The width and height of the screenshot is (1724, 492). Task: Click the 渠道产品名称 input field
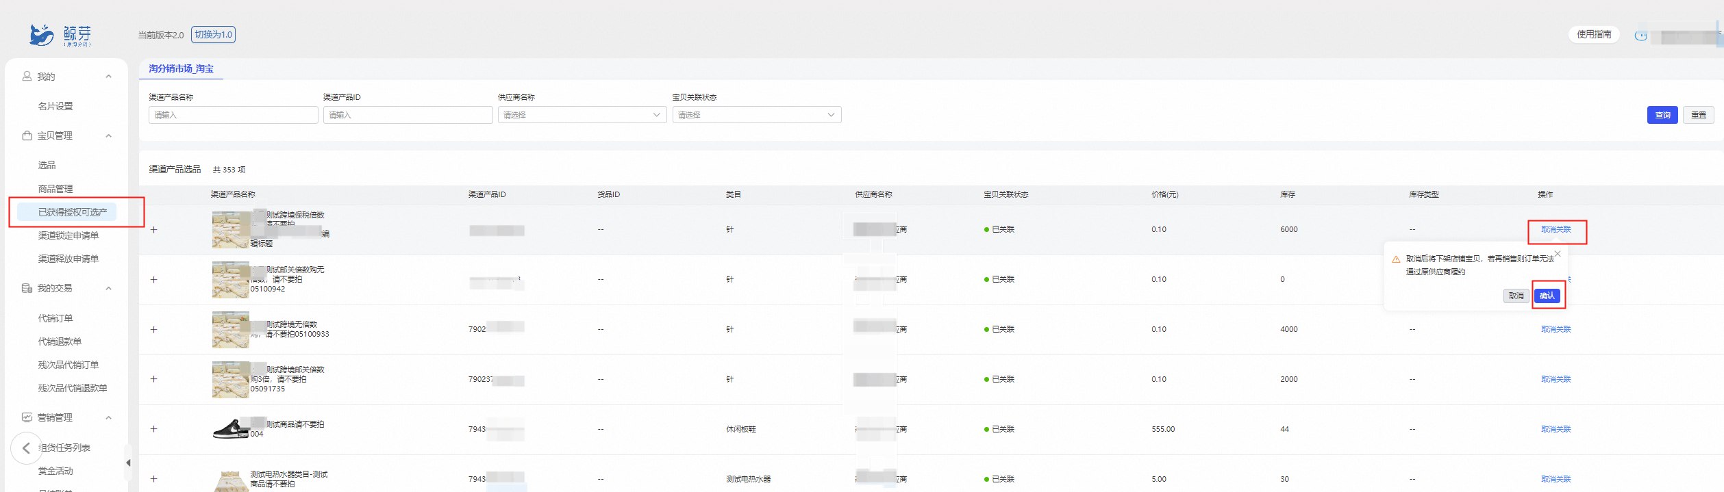pyautogui.click(x=234, y=115)
